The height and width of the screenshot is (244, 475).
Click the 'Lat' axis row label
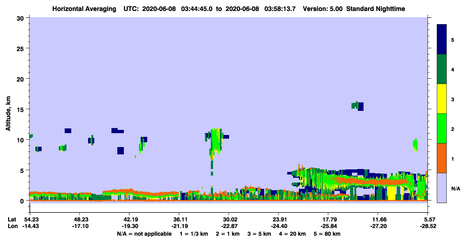click(12, 219)
